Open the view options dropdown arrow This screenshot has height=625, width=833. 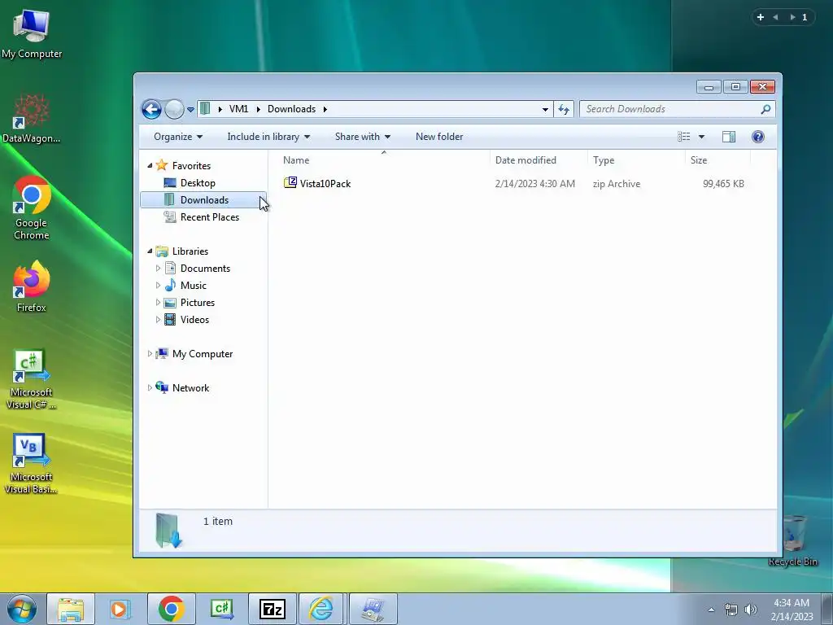pyautogui.click(x=701, y=137)
